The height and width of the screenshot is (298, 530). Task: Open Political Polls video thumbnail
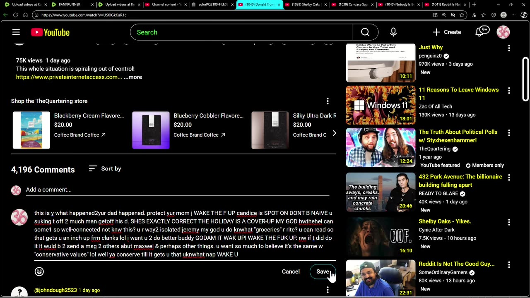[x=381, y=148]
